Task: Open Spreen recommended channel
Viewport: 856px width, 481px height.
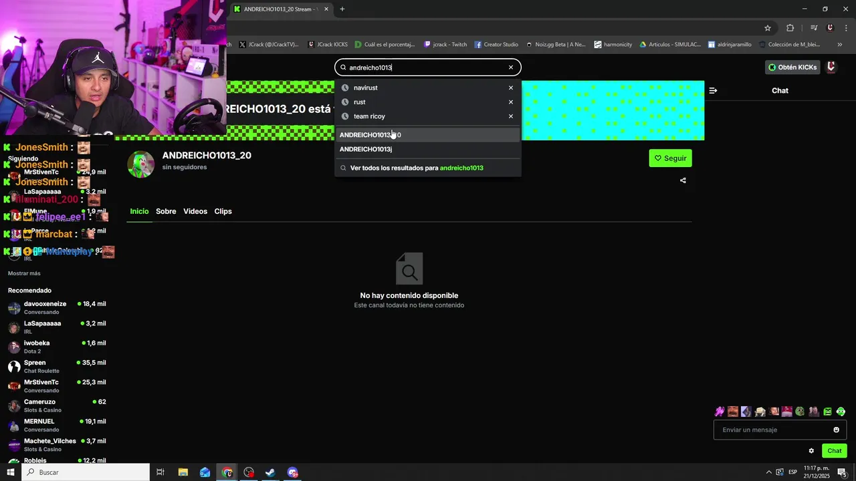Action: click(x=57, y=367)
